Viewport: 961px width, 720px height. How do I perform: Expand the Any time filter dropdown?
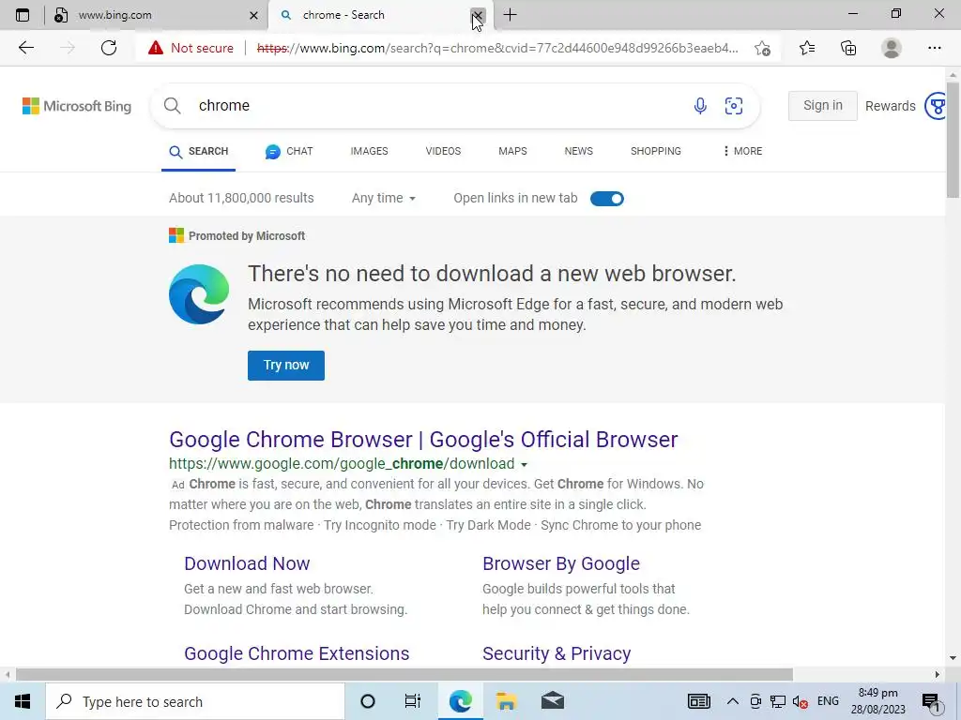coord(384,199)
